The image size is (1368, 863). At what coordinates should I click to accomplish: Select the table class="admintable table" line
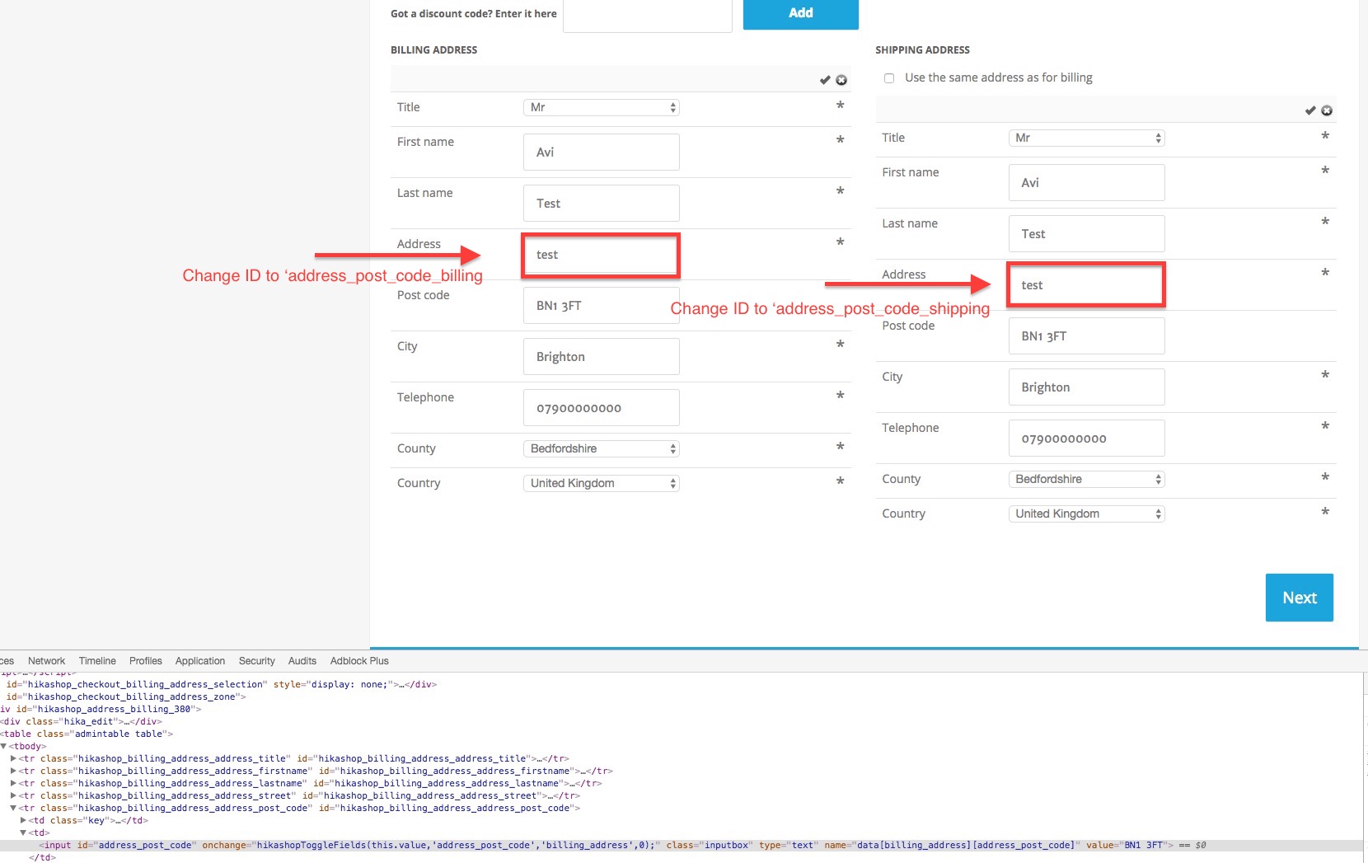(87, 734)
